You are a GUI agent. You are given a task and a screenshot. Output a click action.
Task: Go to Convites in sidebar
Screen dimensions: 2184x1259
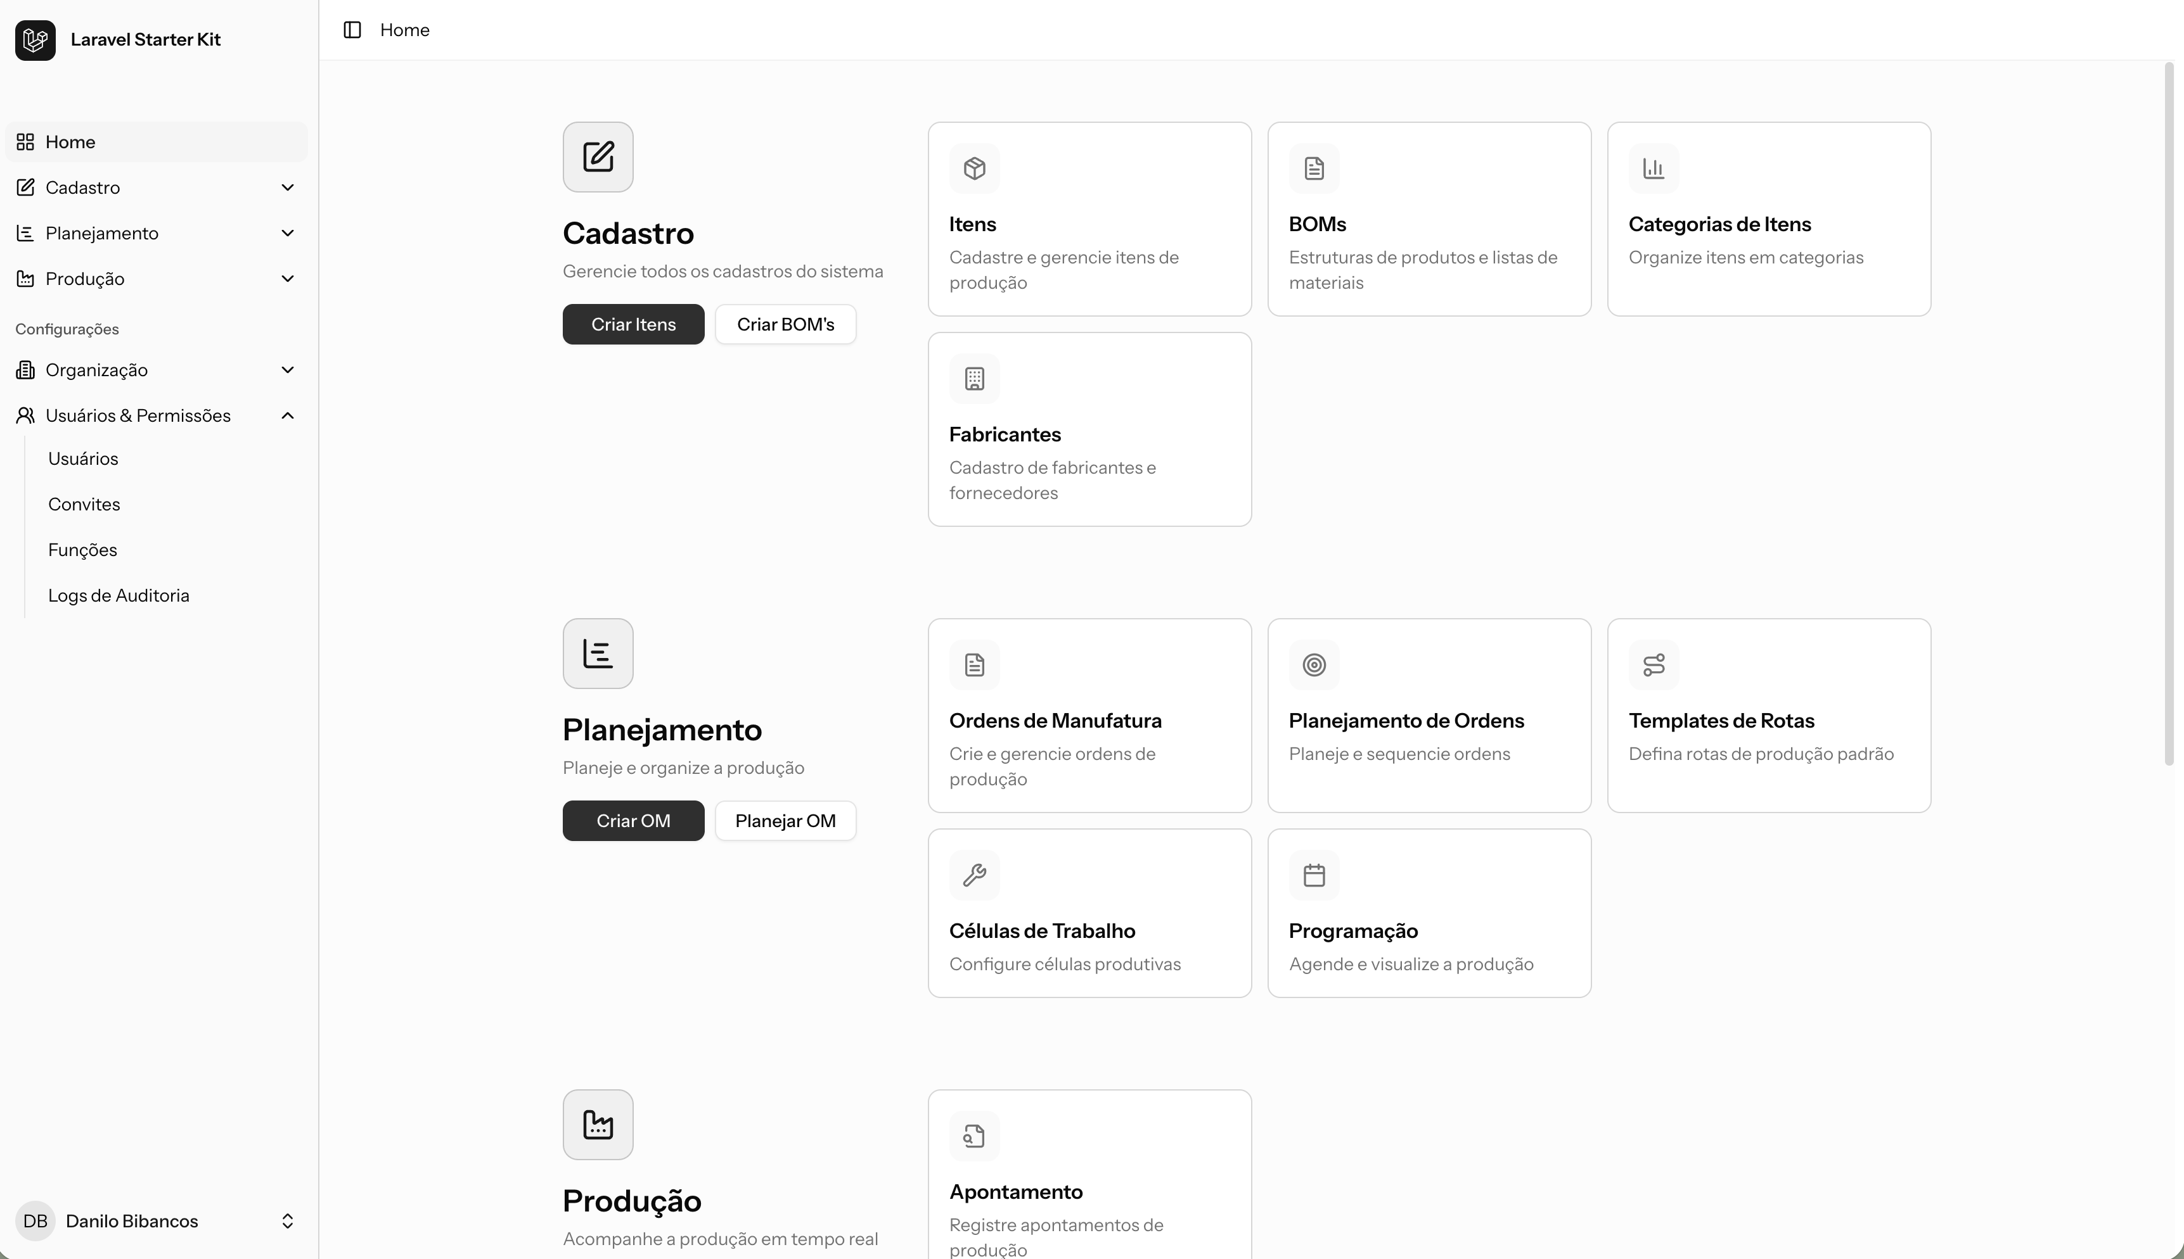84,504
